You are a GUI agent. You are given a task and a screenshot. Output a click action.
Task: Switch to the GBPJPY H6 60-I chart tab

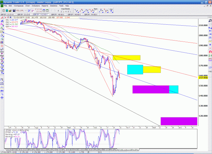click(74, 15)
